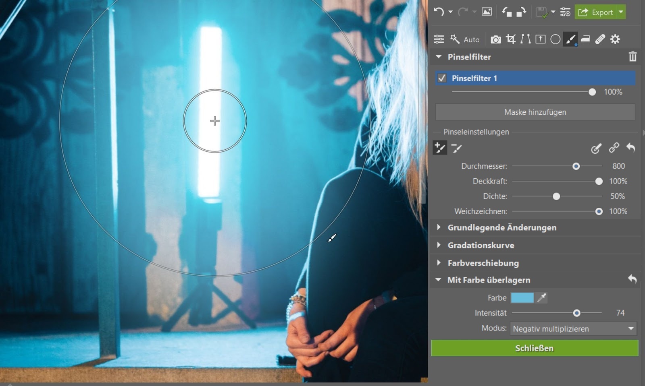Image resolution: width=645 pixels, height=386 pixels.
Task: Click the green Schließen button
Action: (x=535, y=348)
